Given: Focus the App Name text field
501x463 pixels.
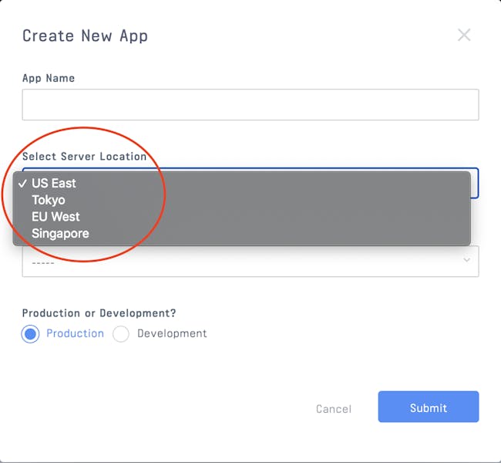Looking at the screenshot, I should pos(250,105).
